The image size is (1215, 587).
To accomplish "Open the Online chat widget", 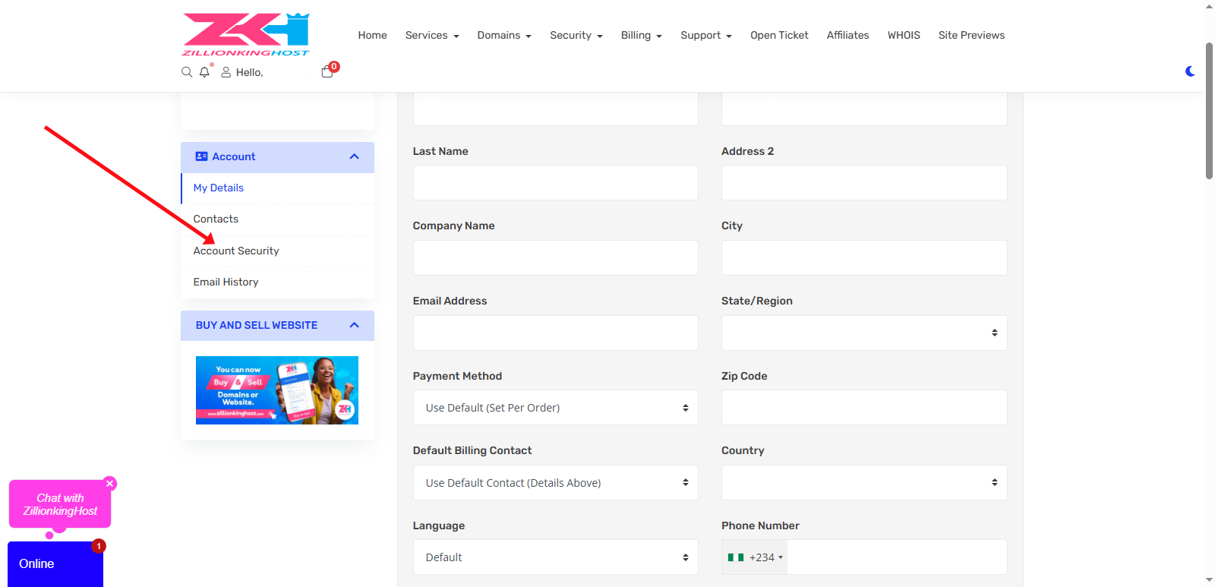I will [x=55, y=563].
